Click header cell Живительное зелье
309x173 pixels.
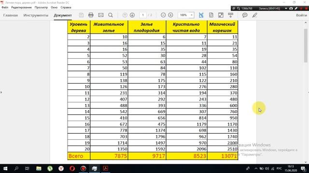[x=109, y=27]
